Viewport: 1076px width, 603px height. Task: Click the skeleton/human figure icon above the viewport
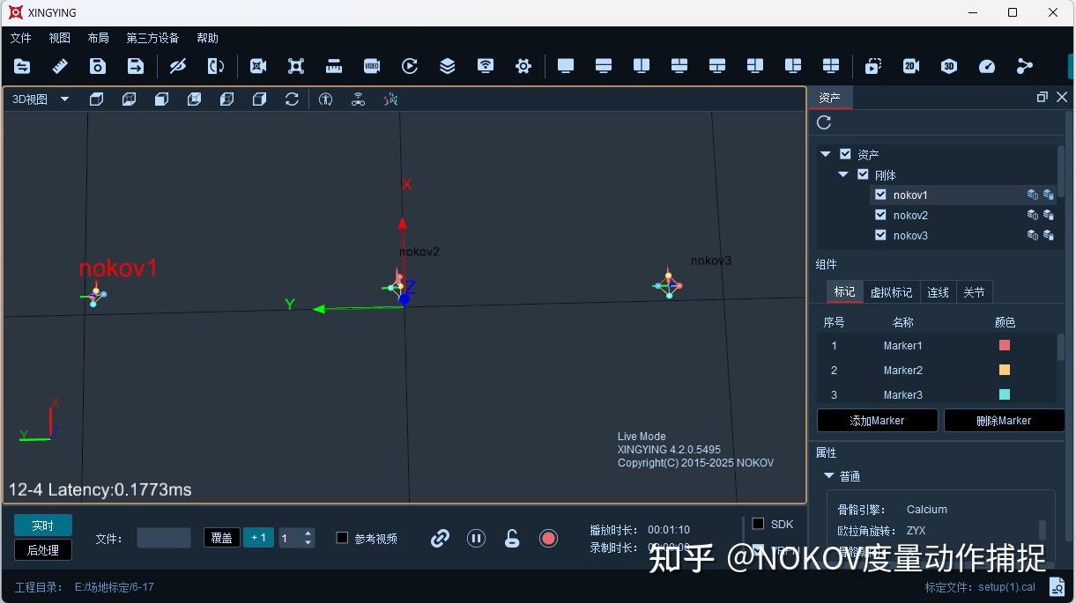[325, 99]
